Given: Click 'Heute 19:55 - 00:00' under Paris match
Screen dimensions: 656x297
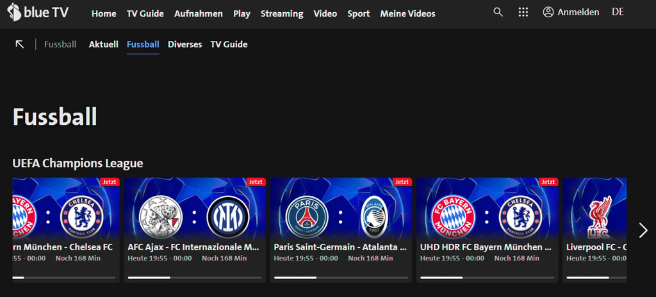Looking at the screenshot, I should (306, 258).
